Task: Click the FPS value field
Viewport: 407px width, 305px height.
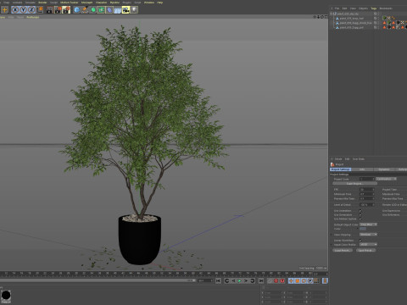Action: pyautogui.click(x=366, y=190)
